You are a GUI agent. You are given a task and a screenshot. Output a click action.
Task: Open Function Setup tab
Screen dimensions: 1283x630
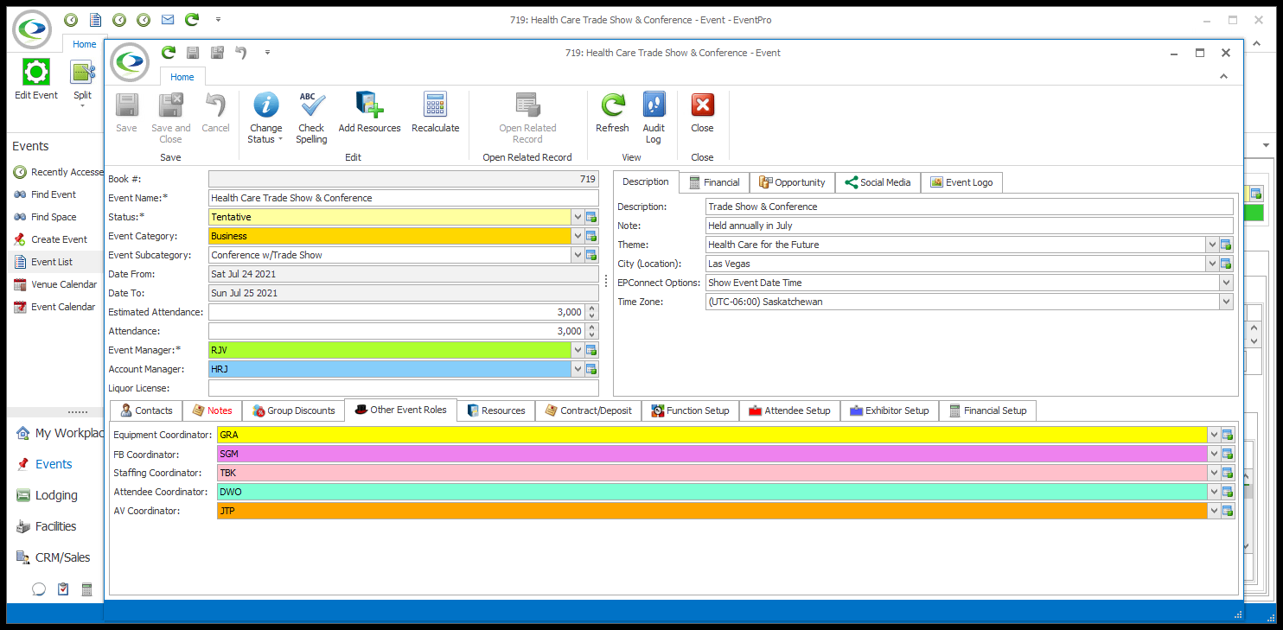(690, 410)
